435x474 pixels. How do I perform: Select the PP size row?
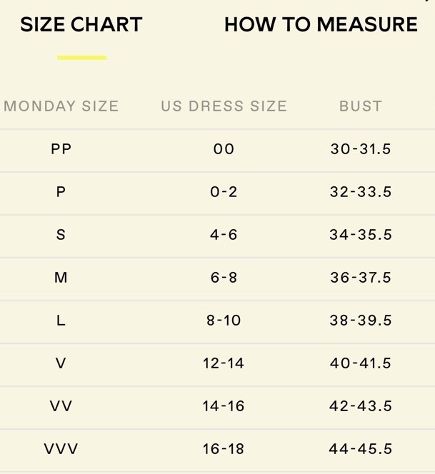pyautogui.click(x=217, y=151)
